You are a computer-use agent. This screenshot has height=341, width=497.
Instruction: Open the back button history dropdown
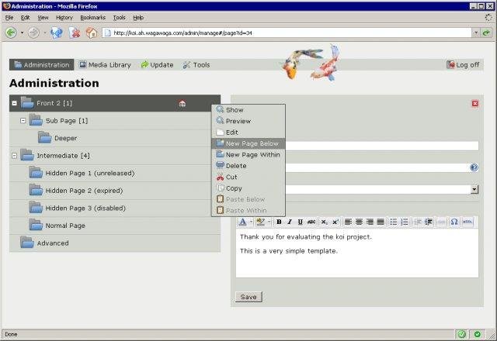pos(22,33)
